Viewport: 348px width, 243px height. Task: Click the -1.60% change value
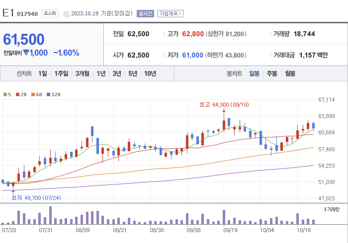pos(66,53)
